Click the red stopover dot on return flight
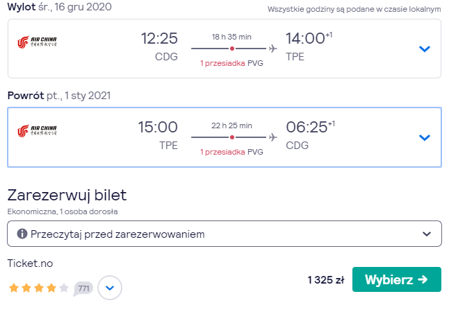 (232, 137)
